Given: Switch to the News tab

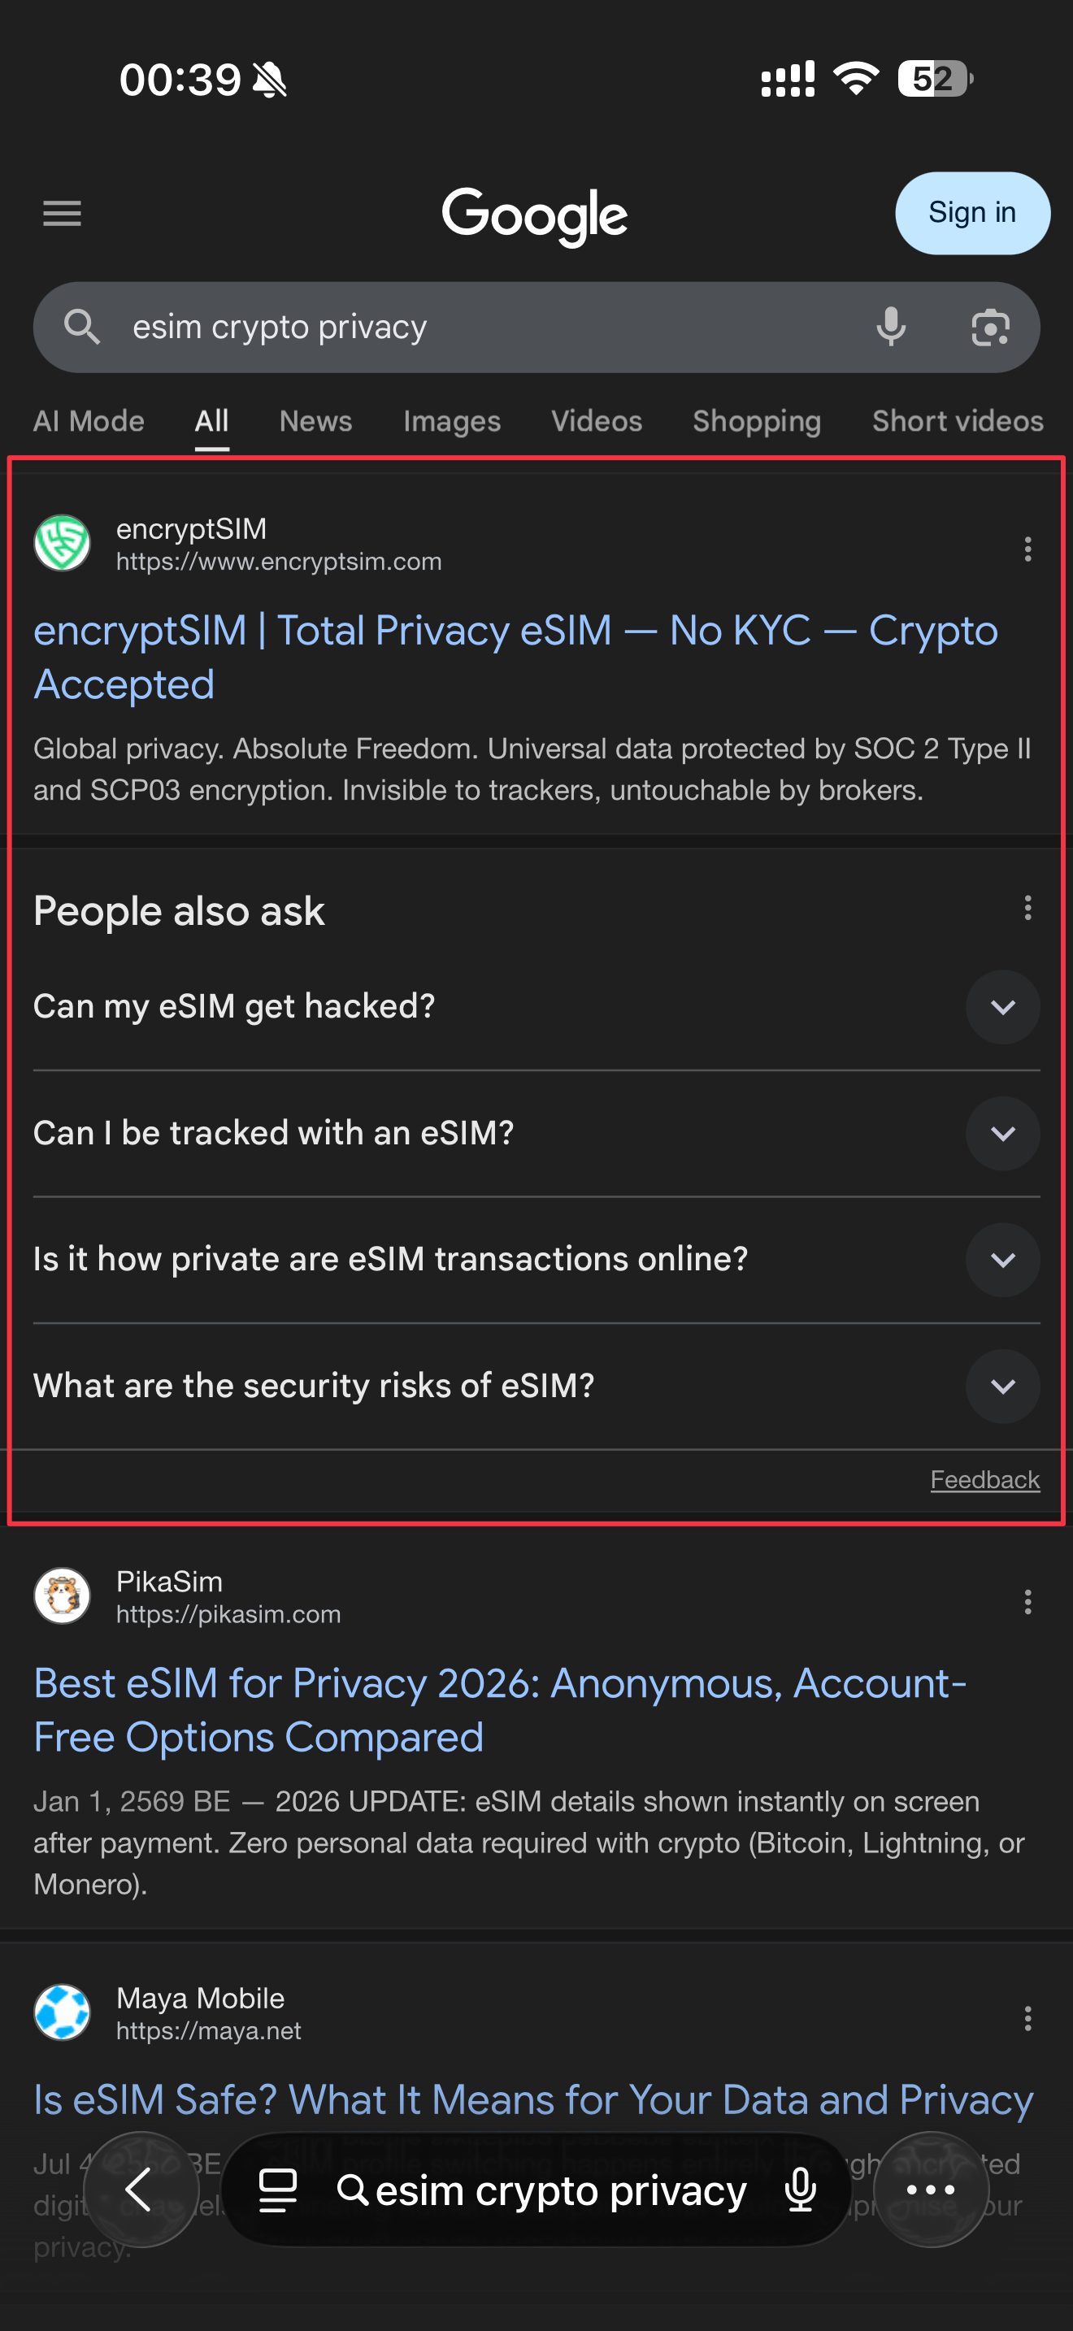Looking at the screenshot, I should [315, 421].
